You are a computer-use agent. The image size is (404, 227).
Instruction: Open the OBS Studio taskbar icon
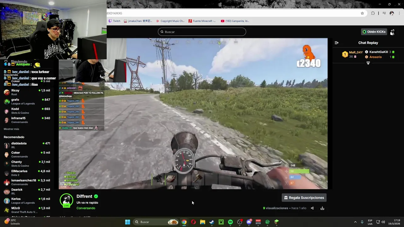(240, 222)
